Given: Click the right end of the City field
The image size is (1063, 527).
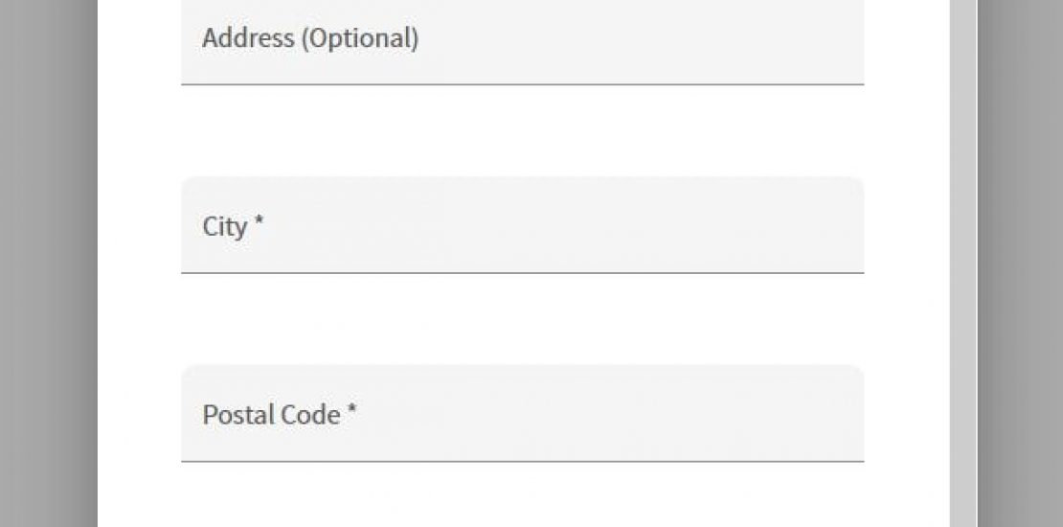Looking at the screenshot, I should 833,226.
